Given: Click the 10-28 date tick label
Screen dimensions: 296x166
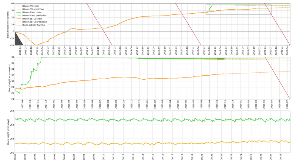Looking at the screenshot, I should click(280, 157).
